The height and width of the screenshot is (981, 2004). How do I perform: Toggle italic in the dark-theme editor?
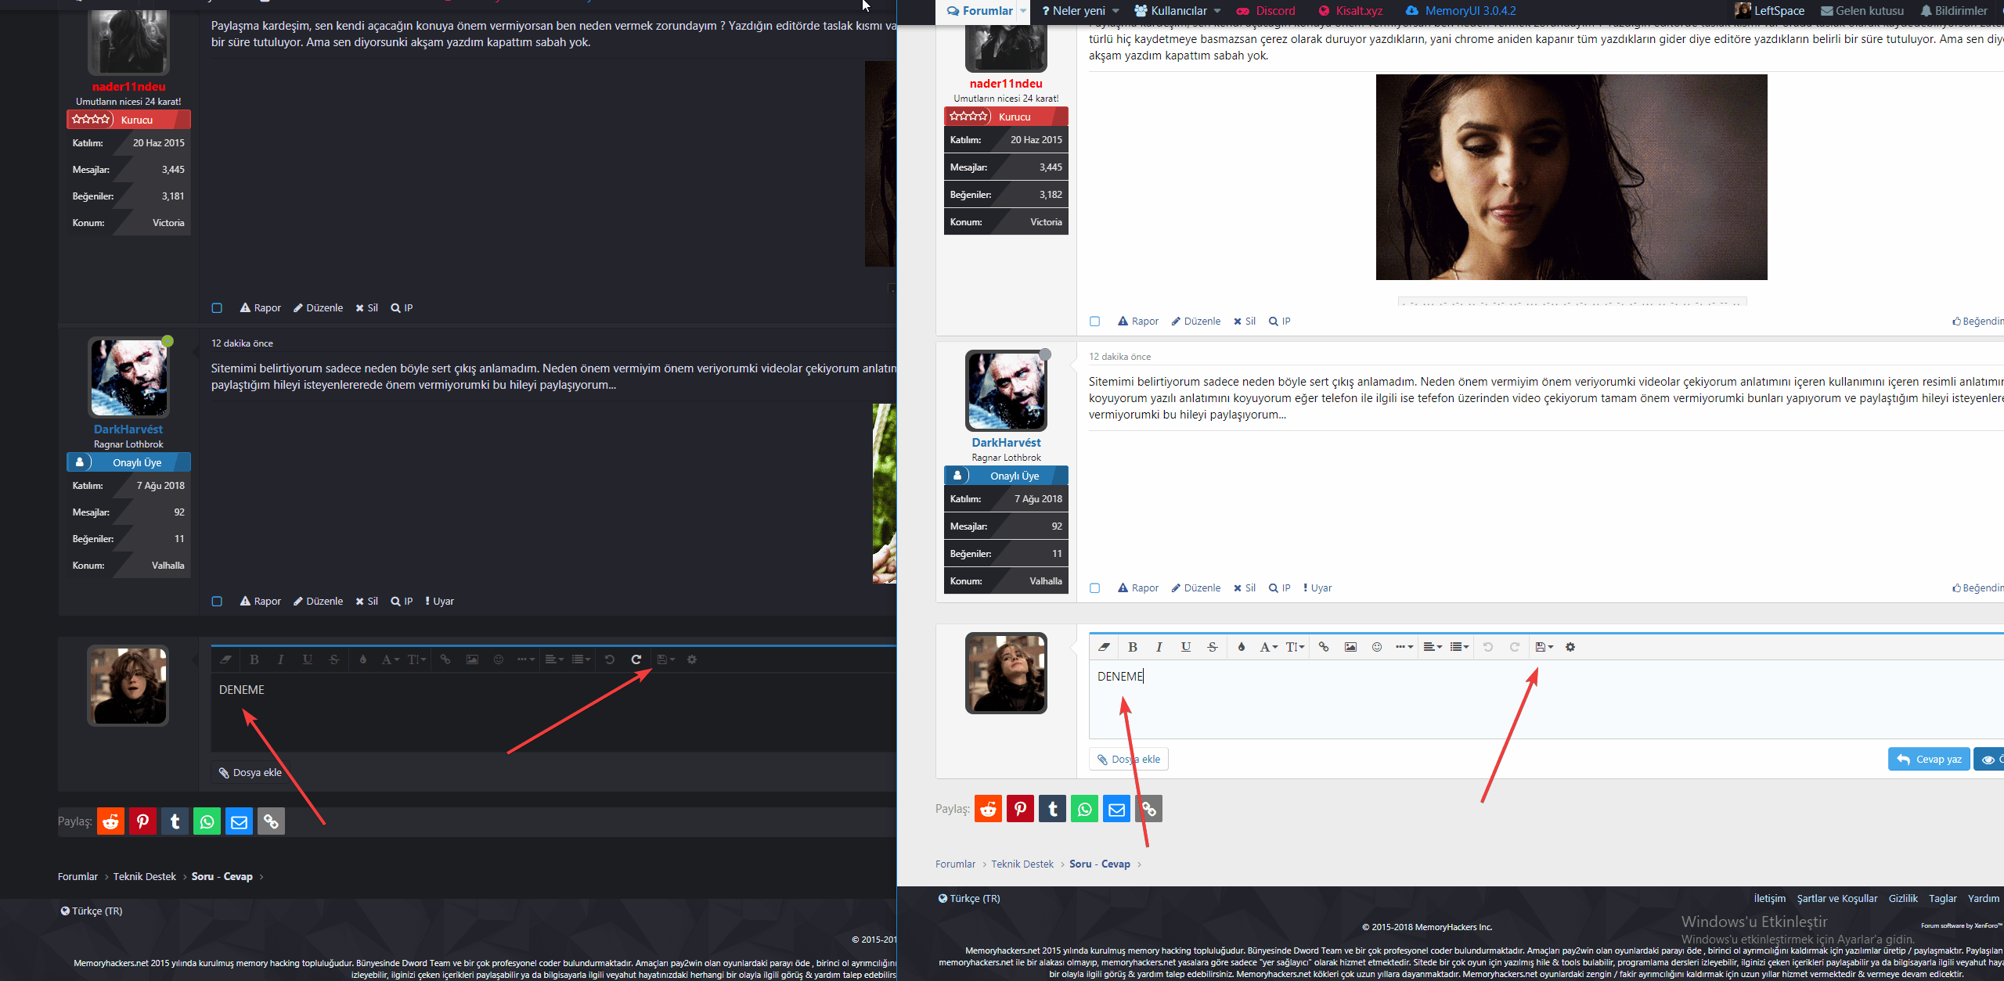(x=280, y=659)
